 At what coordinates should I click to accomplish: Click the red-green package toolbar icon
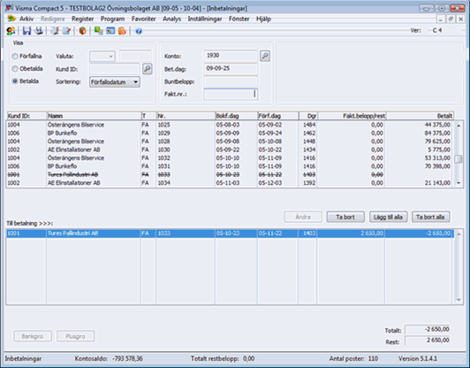click(x=82, y=31)
